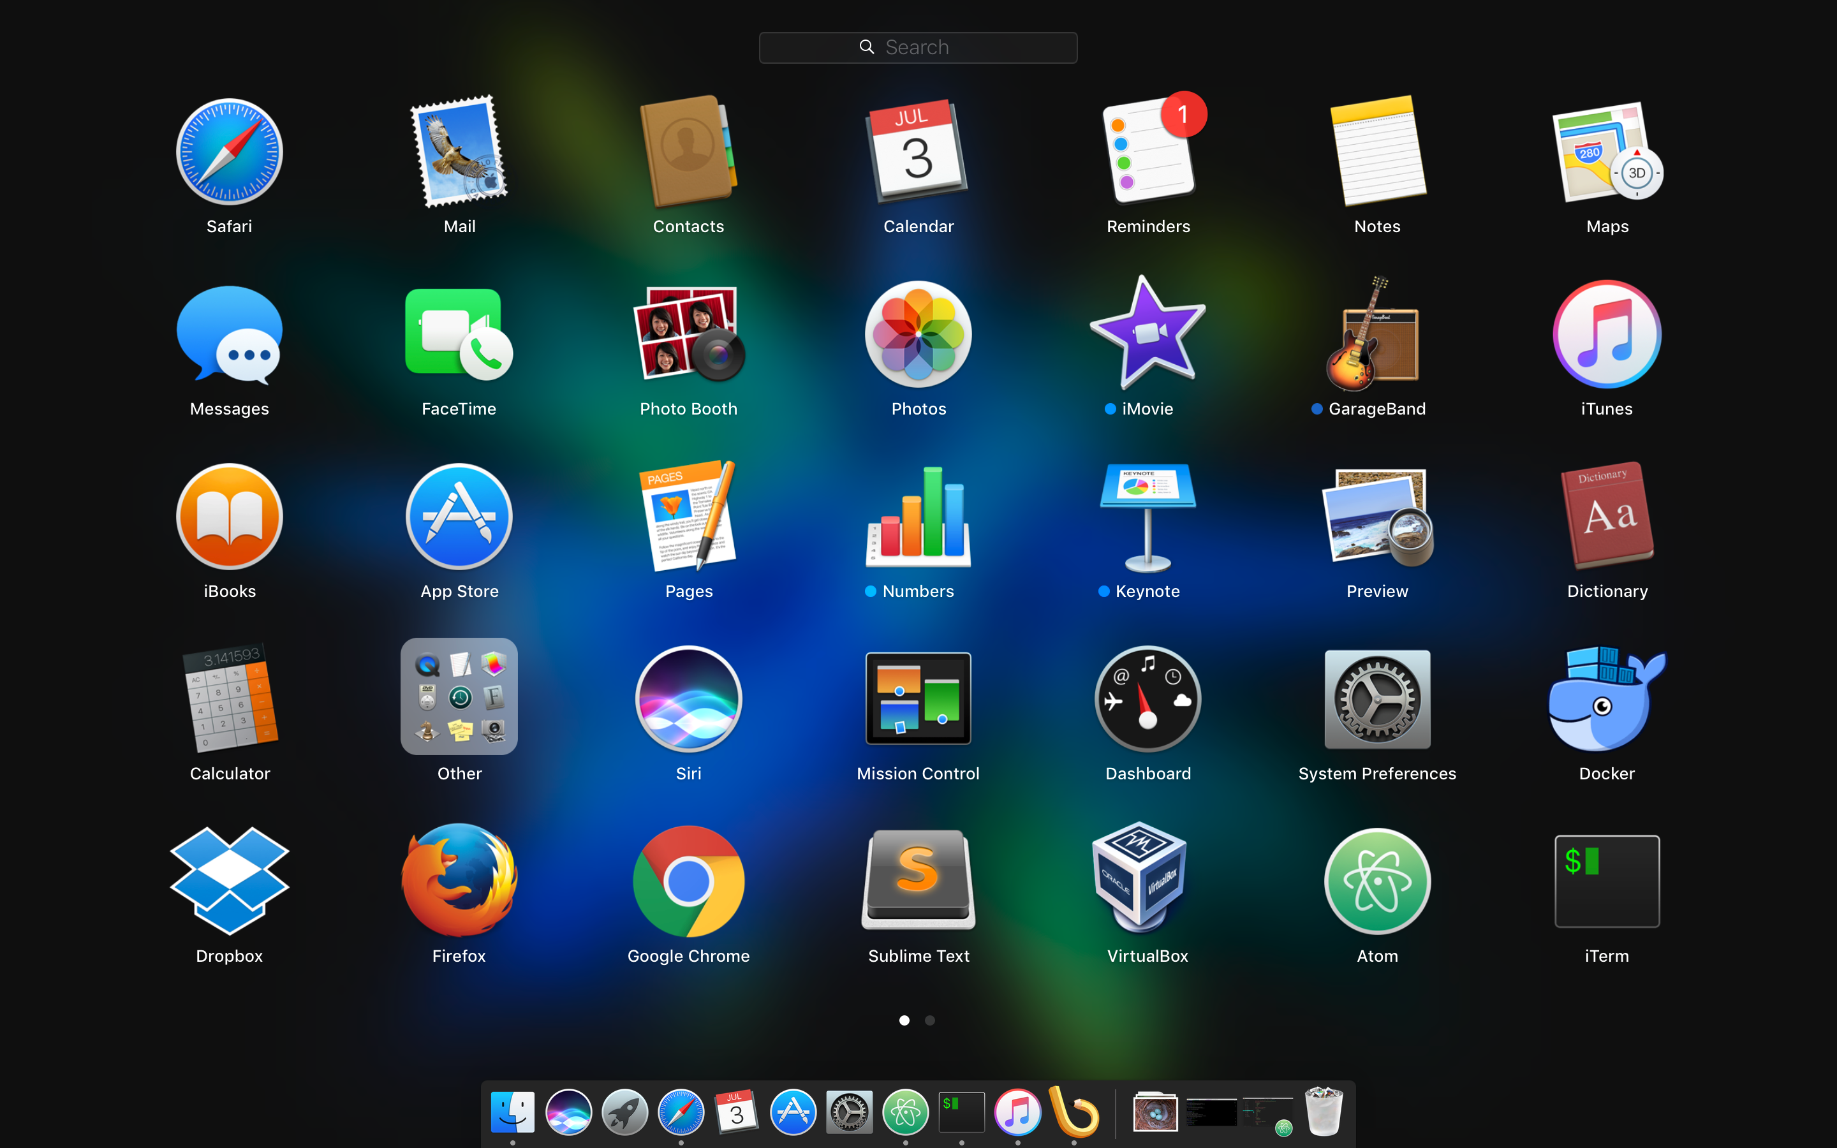Viewport: 1837px width, 1148px height.
Task: Launch the iMovie star icon
Action: coord(1147,334)
